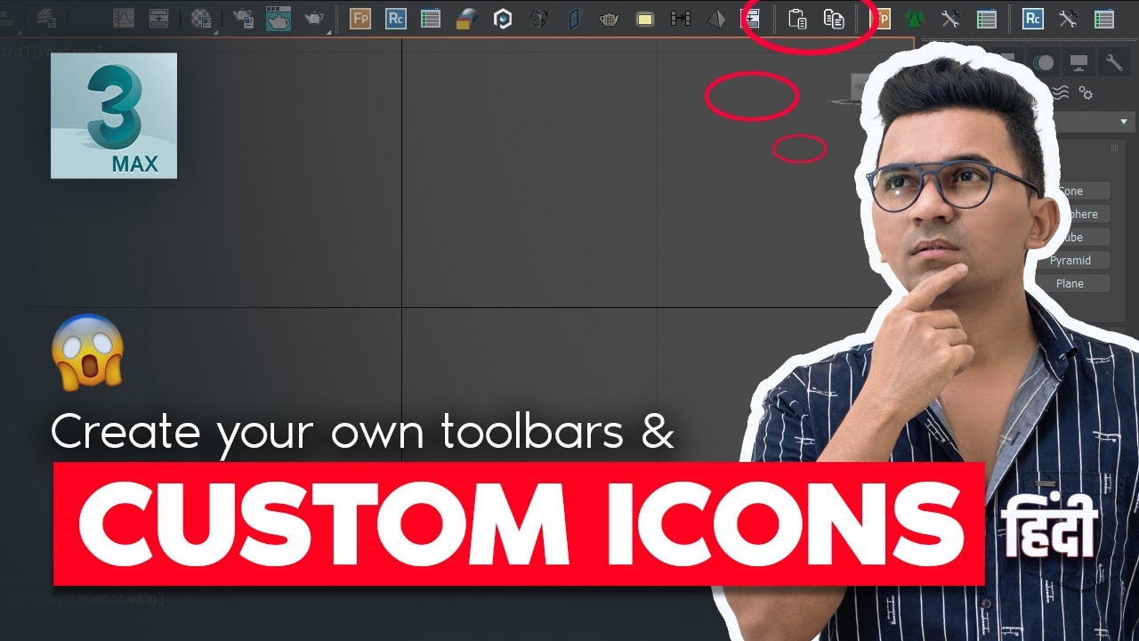Click the blue door-shaped toolbar icon
1139x641 pixels.
click(x=574, y=18)
